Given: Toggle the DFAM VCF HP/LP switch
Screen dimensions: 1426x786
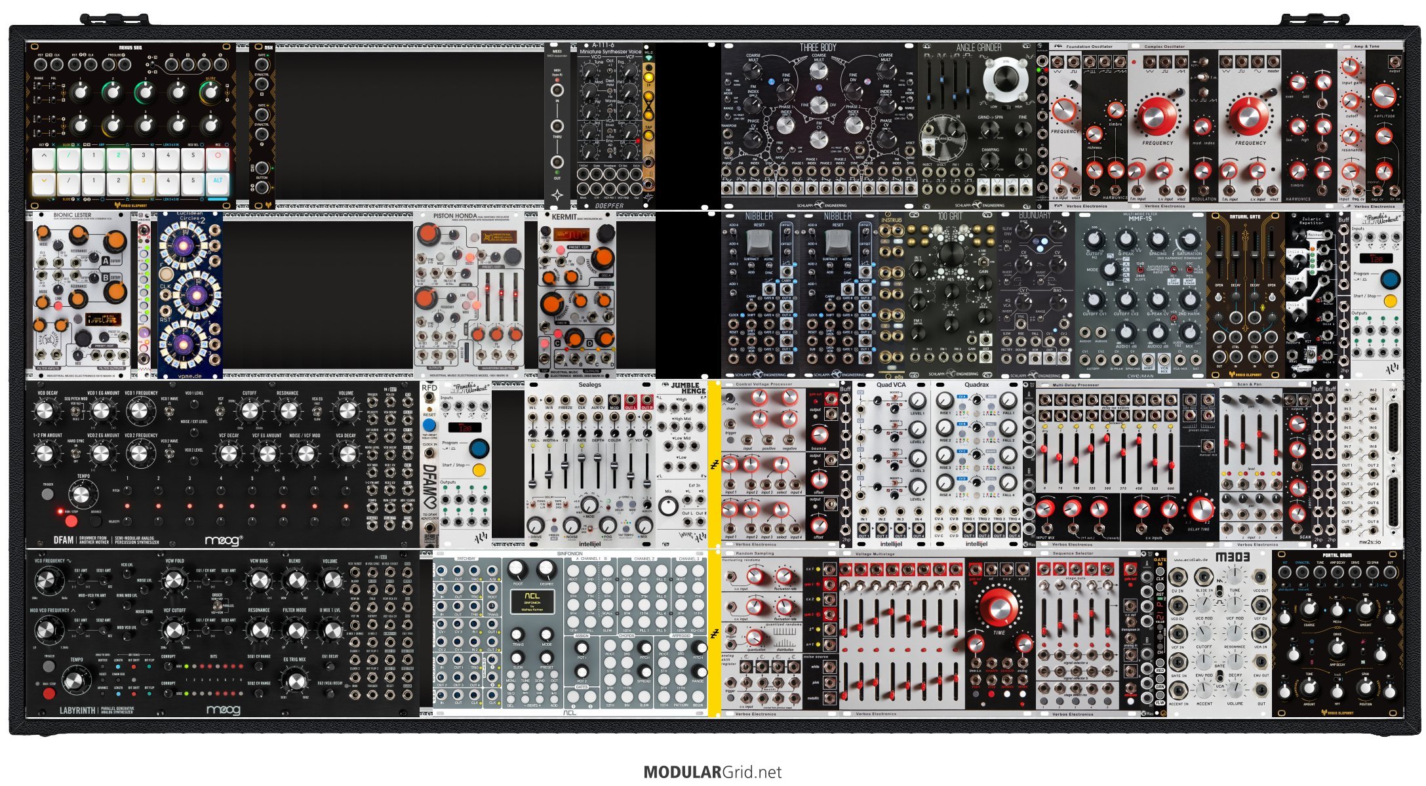Looking at the screenshot, I should click(x=221, y=410).
